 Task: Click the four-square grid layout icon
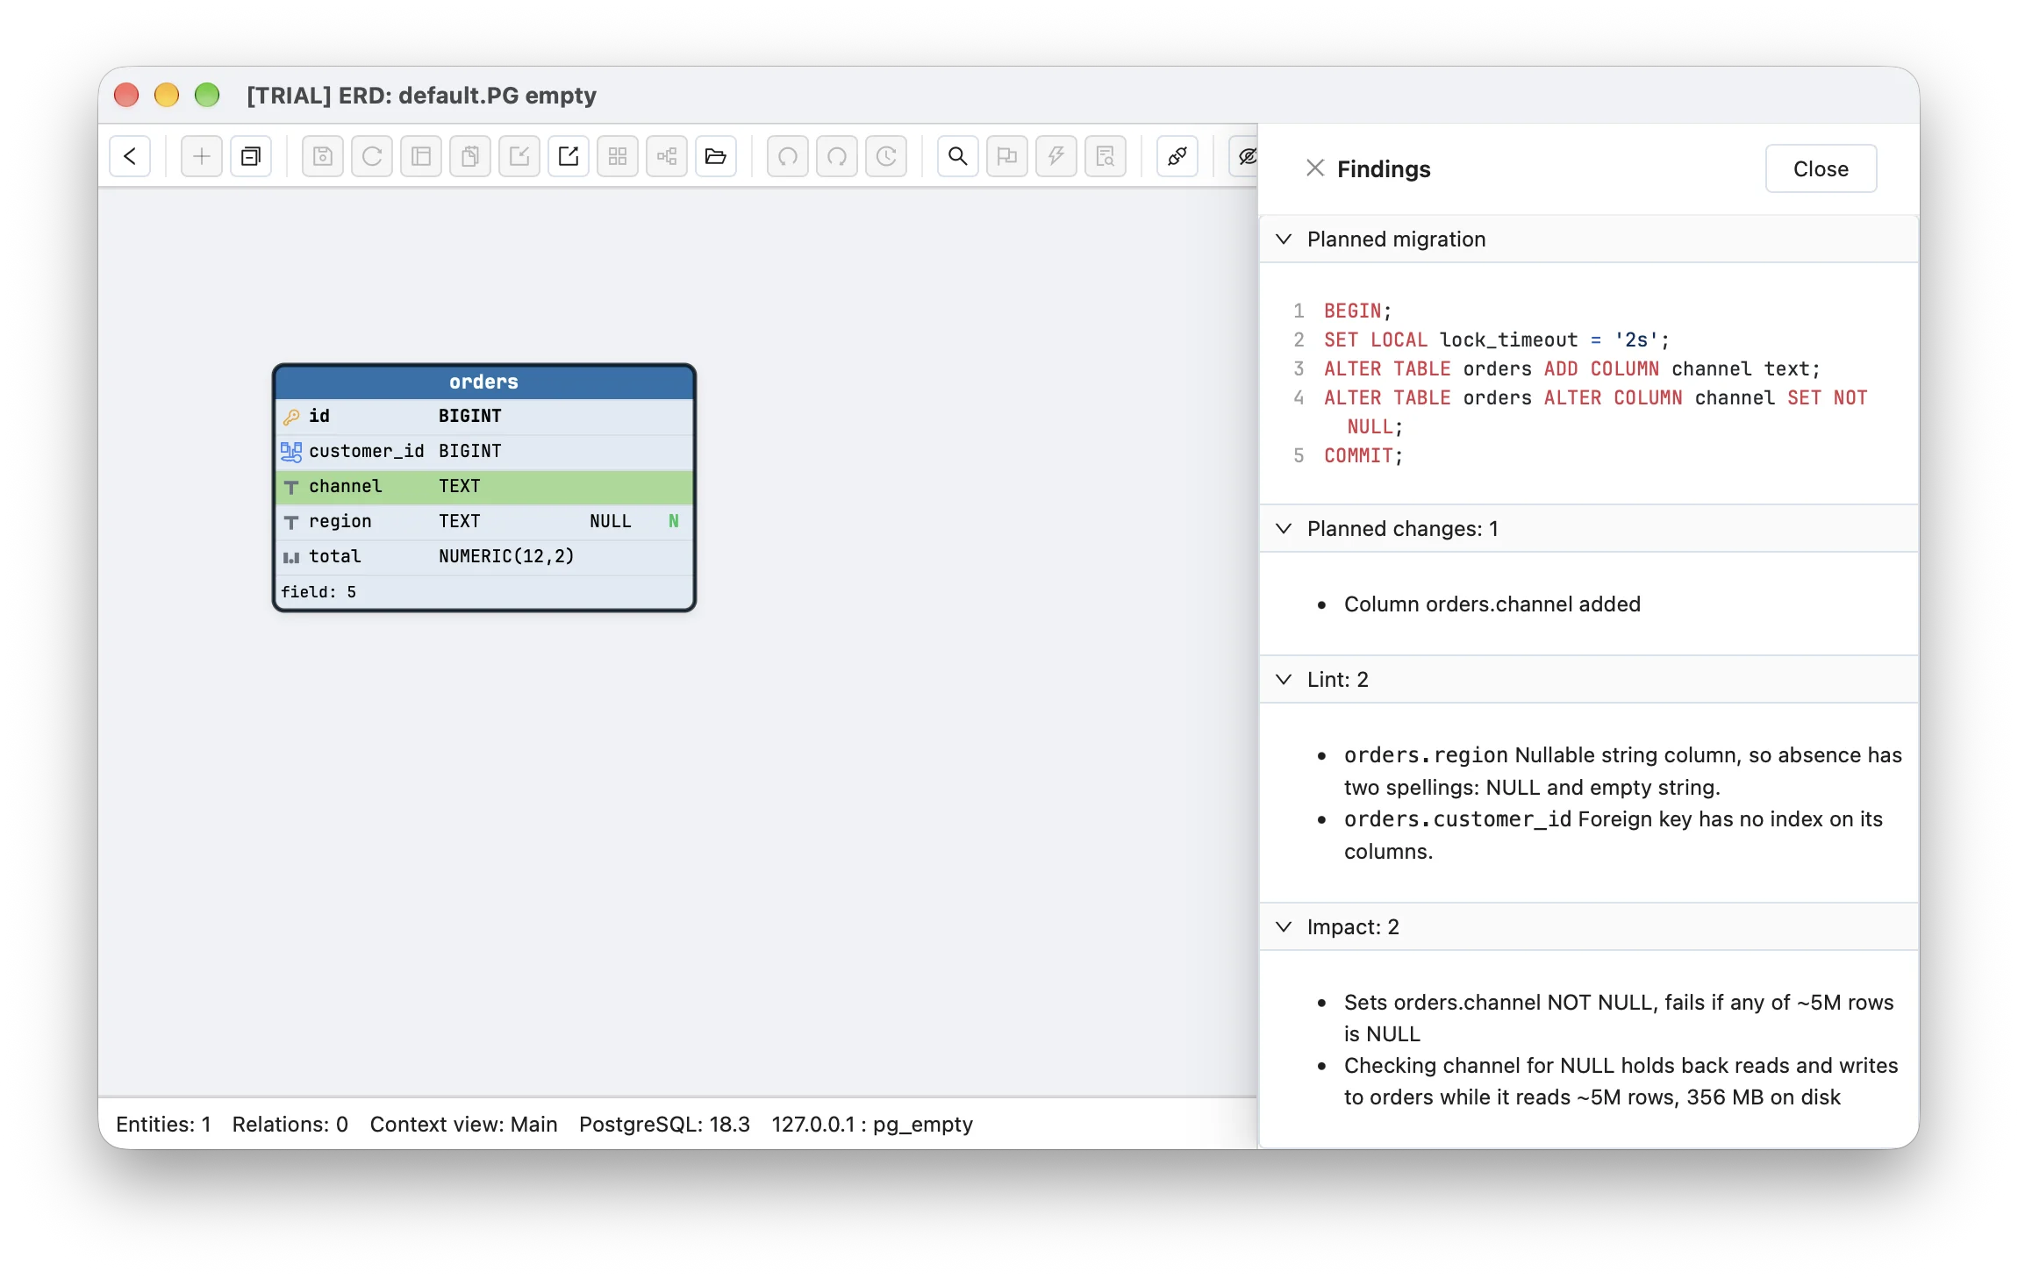618,156
